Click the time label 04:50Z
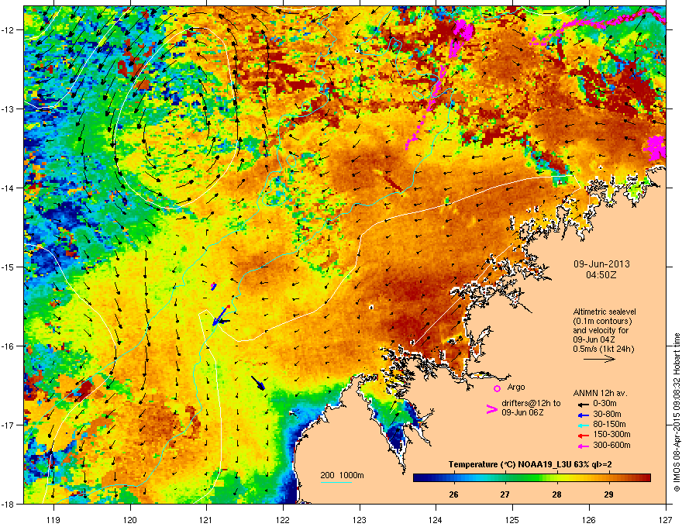Screen dimensions: 682x527 (x=601, y=275)
